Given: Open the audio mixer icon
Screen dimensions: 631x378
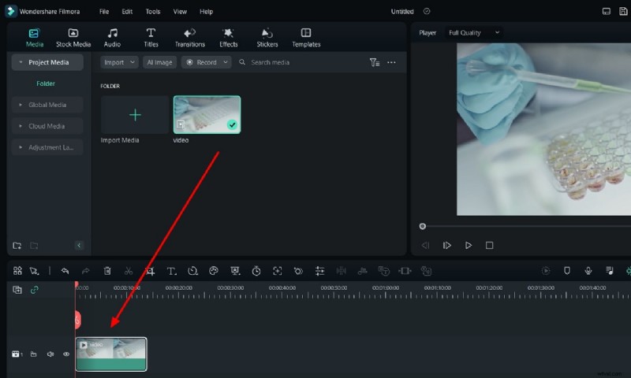Looking at the screenshot, I should point(610,271).
